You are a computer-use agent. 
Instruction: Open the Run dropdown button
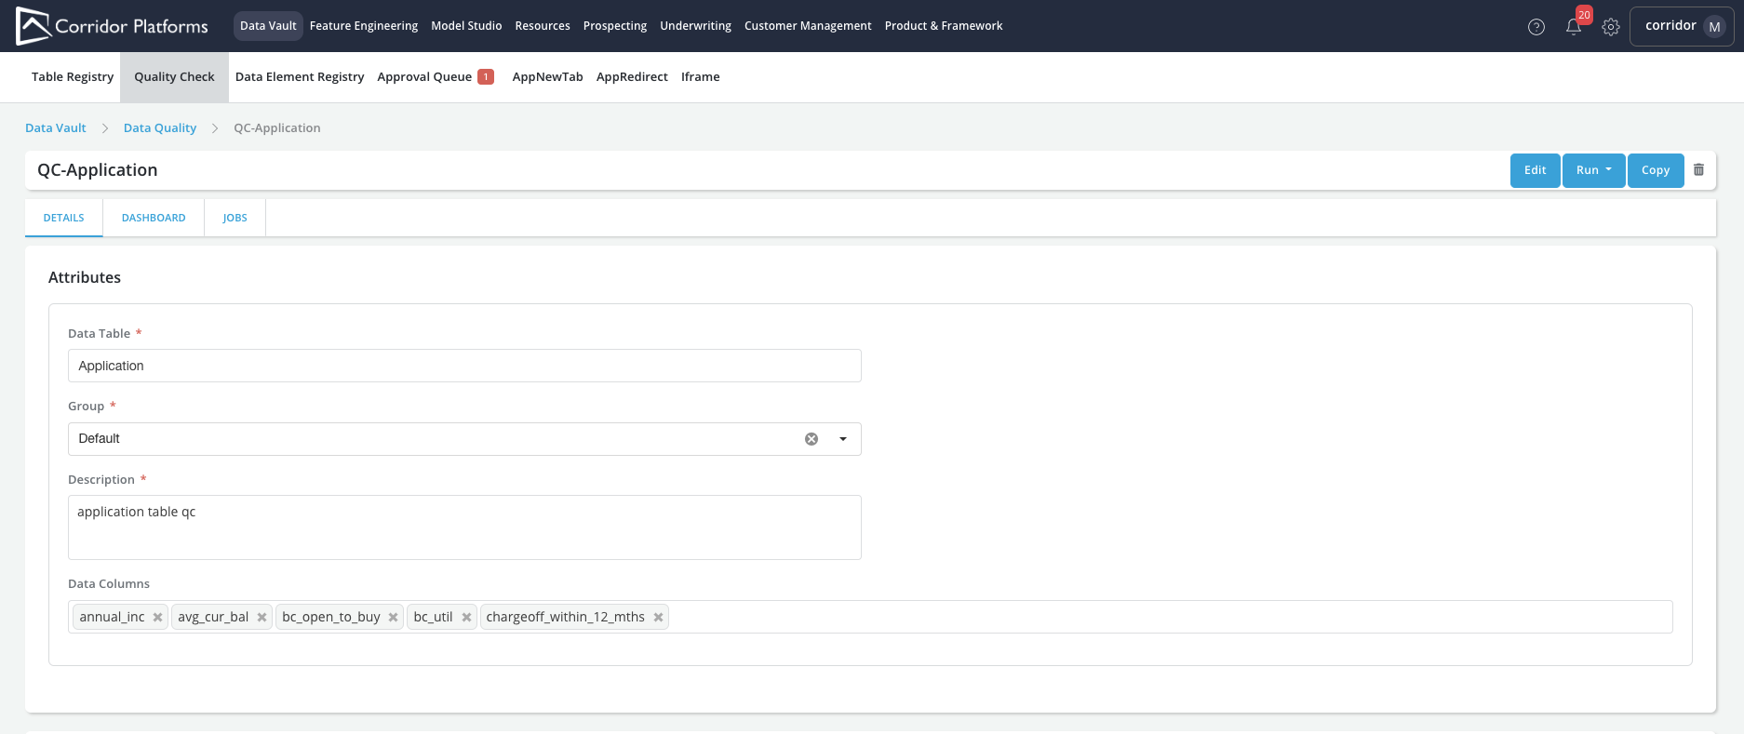1593,170
